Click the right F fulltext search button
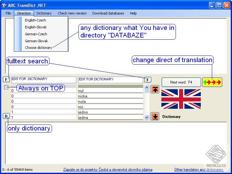 click(x=148, y=80)
